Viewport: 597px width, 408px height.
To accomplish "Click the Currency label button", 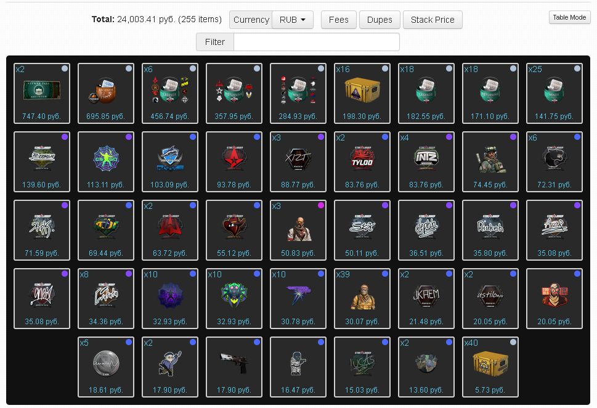I will click(251, 20).
